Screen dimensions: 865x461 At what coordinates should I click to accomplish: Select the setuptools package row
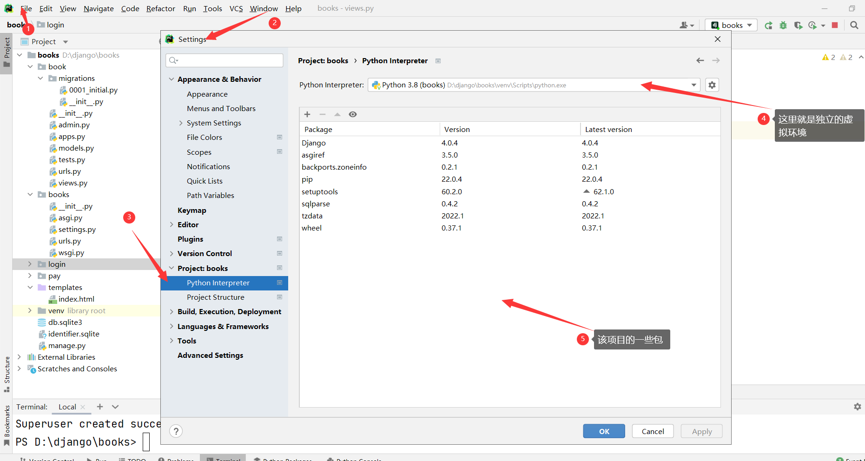coord(510,191)
